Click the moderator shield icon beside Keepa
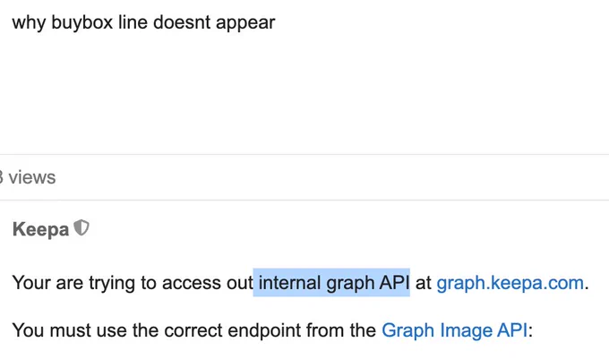The width and height of the screenshot is (609, 359). coord(81,227)
